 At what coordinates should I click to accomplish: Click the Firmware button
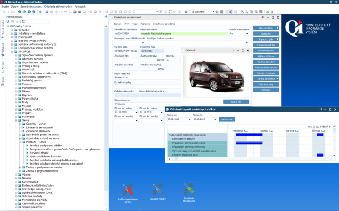pos(266,90)
